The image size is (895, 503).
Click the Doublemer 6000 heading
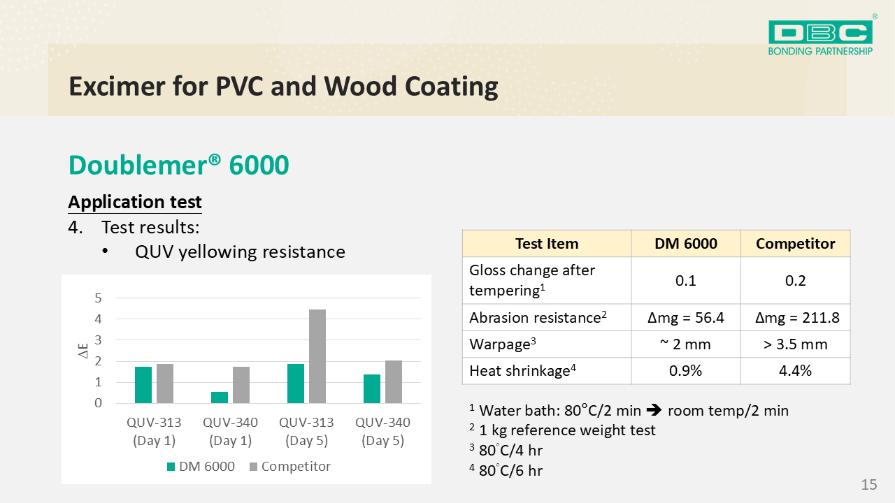click(178, 165)
